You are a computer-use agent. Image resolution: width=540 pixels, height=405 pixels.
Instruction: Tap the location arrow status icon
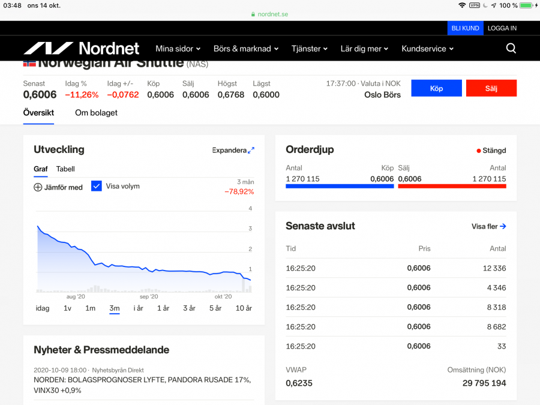point(494,5)
